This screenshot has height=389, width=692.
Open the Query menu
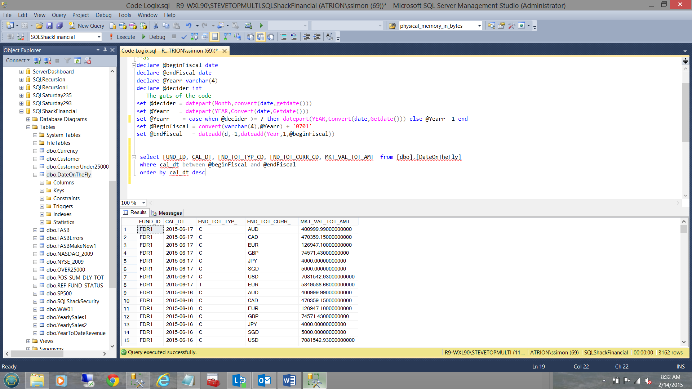coord(58,15)
